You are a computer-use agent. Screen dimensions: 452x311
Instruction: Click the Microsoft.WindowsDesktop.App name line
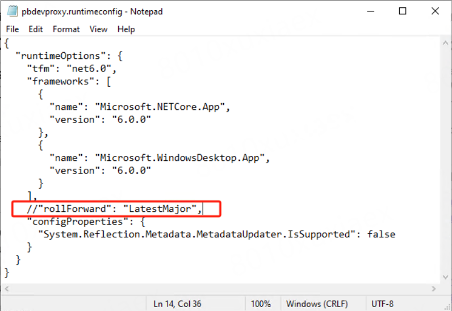pyautogui.click(x=159, y=157)
